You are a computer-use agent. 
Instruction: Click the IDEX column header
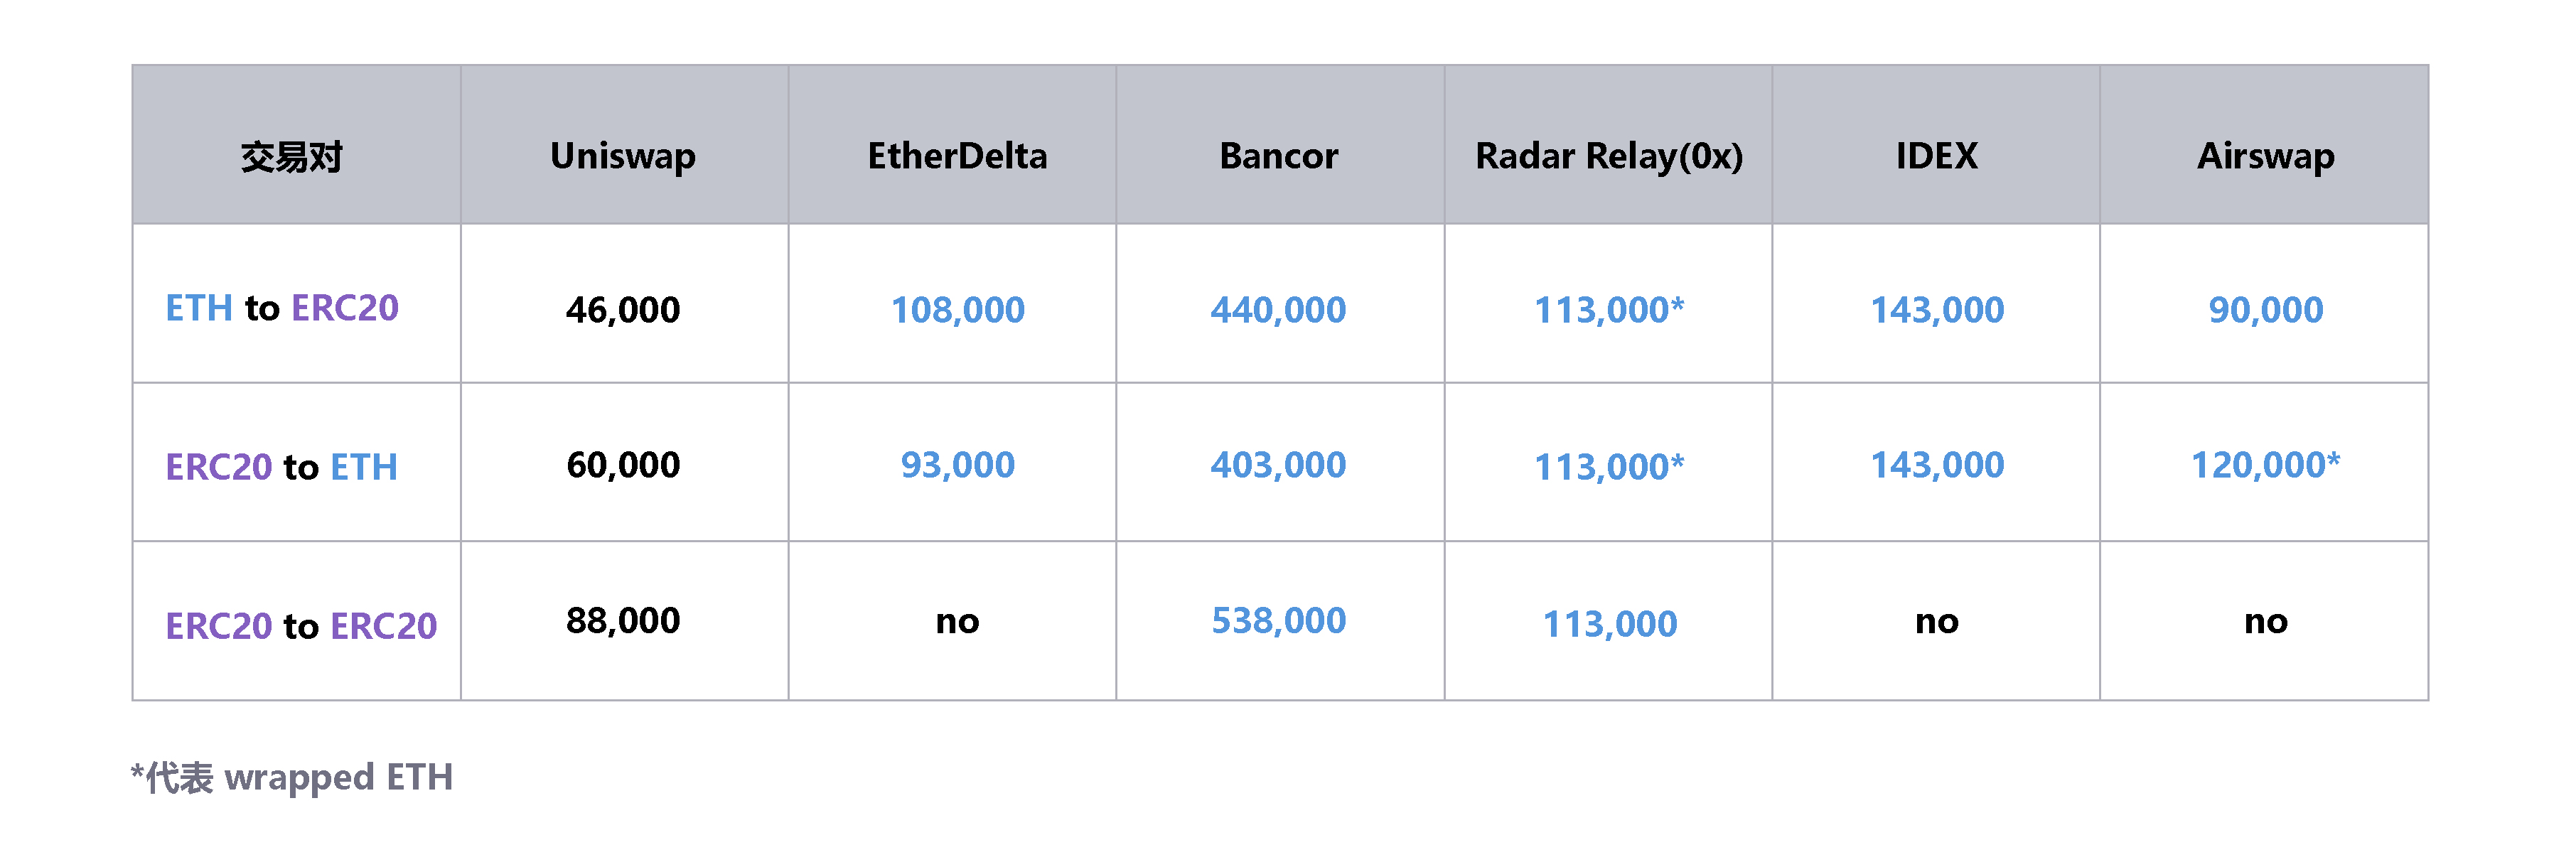1936,156
